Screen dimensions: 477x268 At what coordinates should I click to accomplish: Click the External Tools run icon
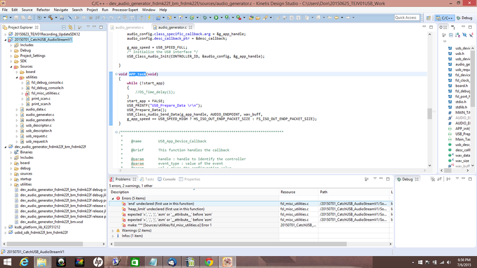[239, 18]
